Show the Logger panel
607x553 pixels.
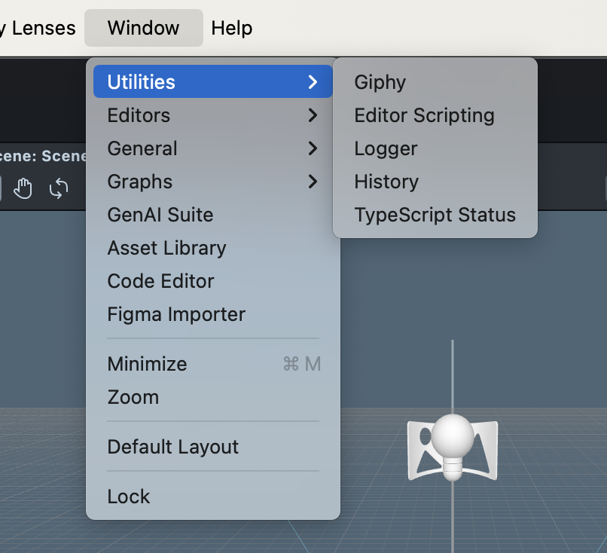(x=386, y=148)
